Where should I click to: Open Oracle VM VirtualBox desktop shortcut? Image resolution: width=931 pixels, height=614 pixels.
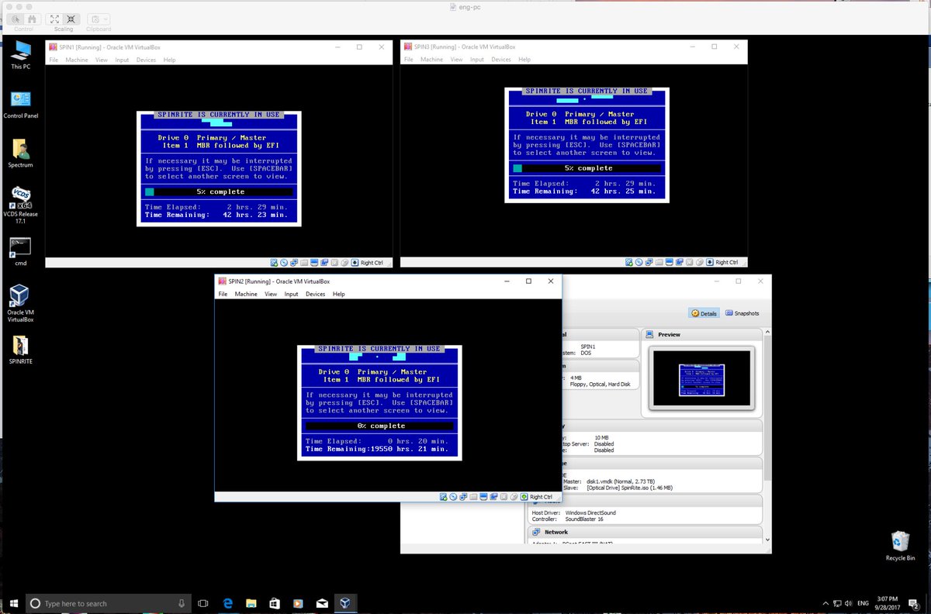click(x=20, y=303)
